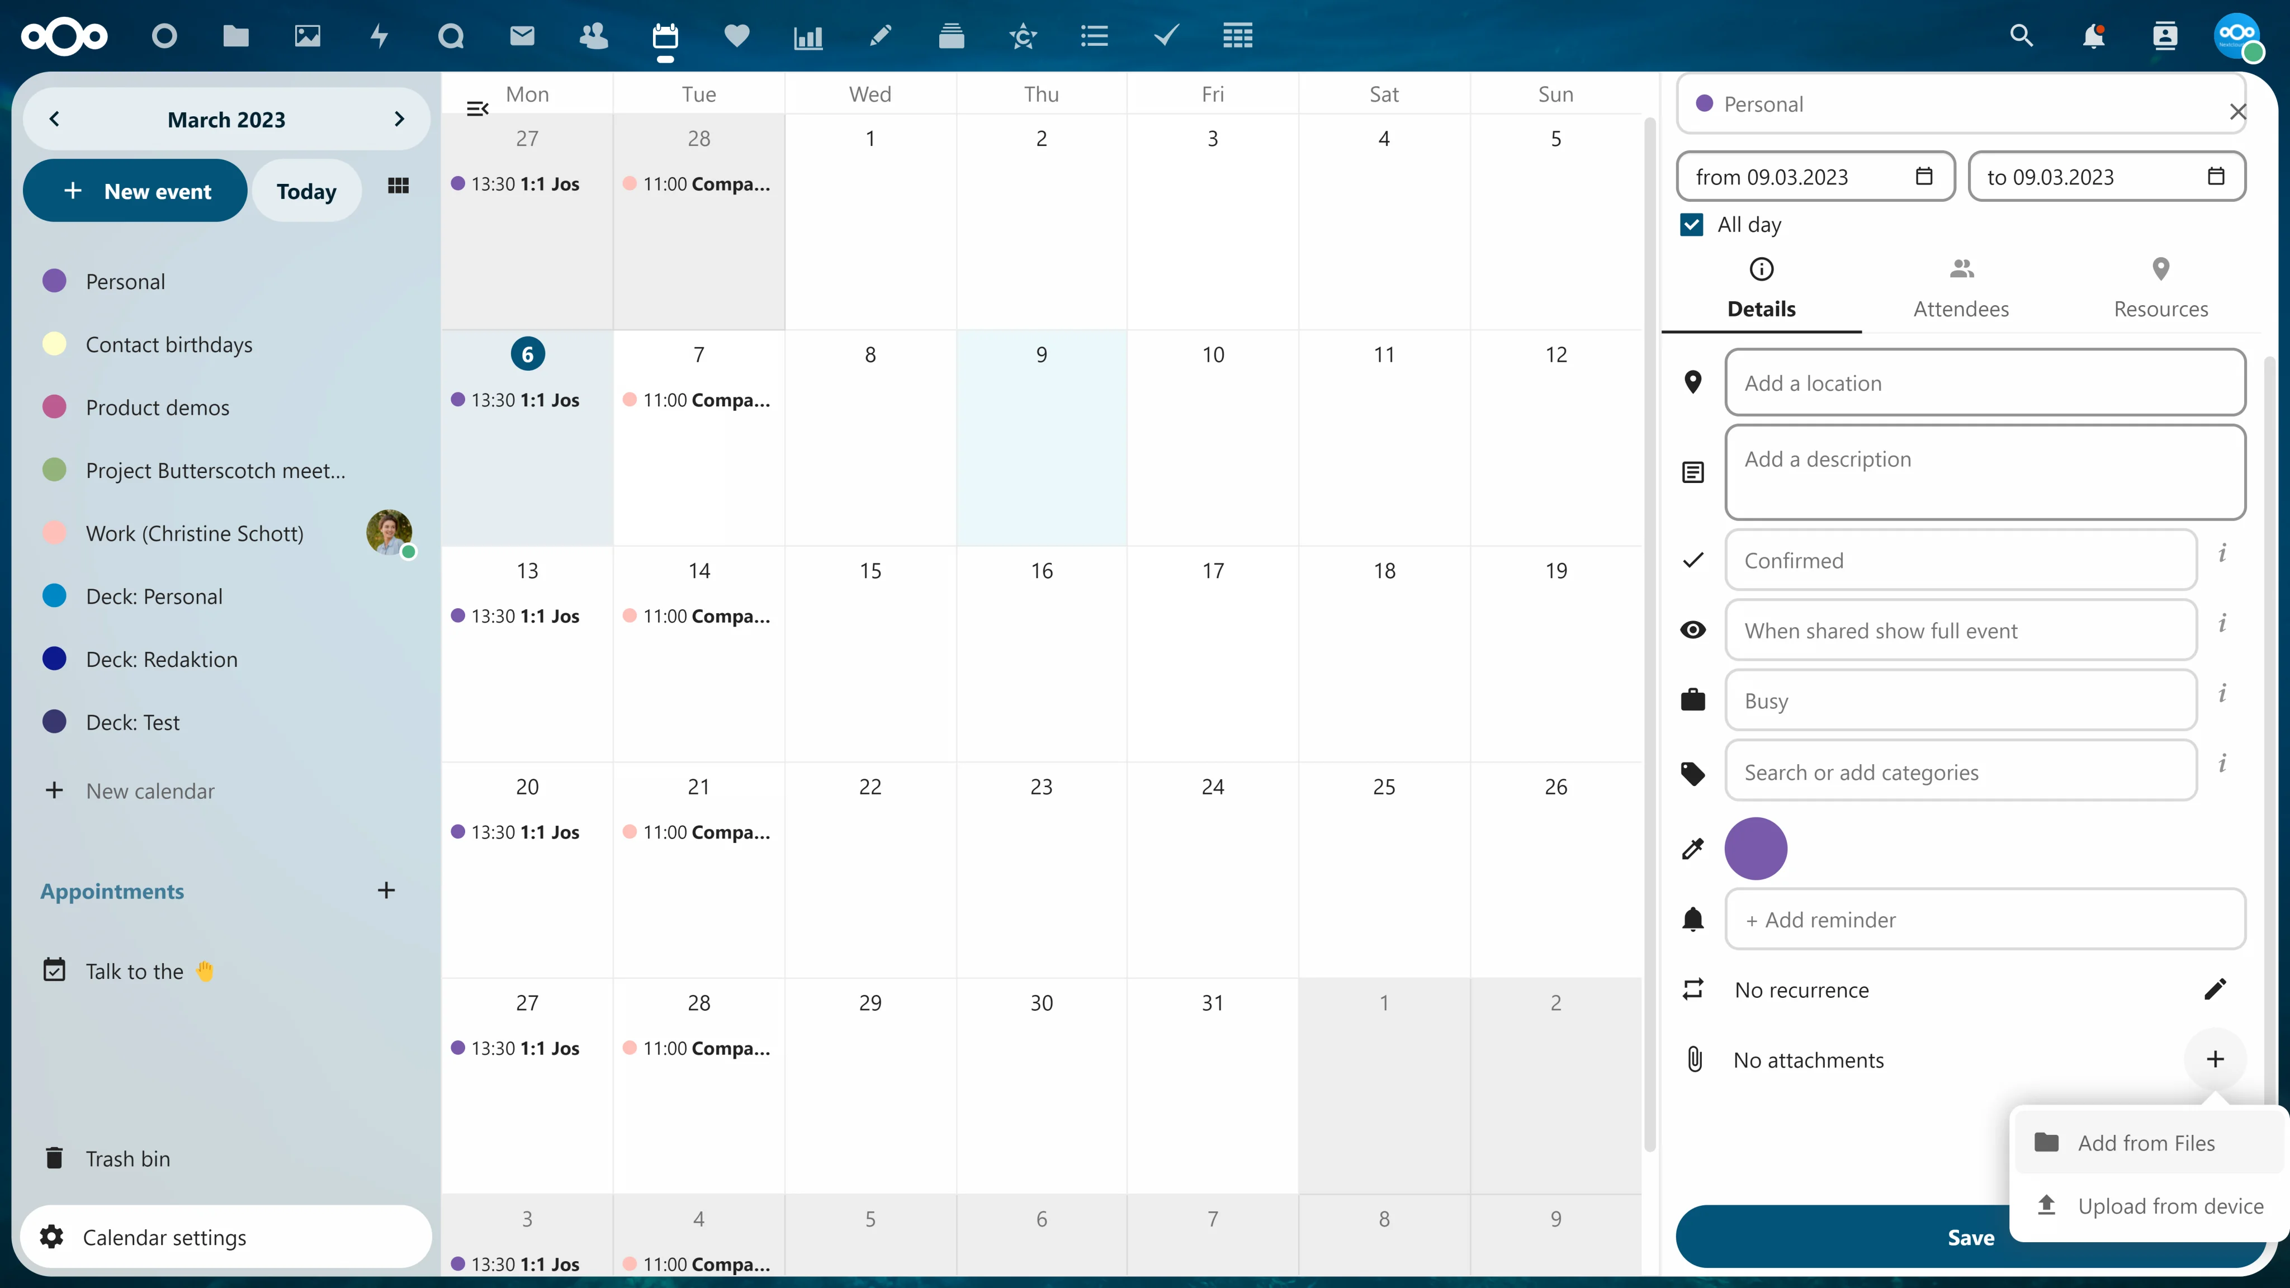Open the Talk app icon
Viewport: 2290px width, 1288px height.
point(451,36)
